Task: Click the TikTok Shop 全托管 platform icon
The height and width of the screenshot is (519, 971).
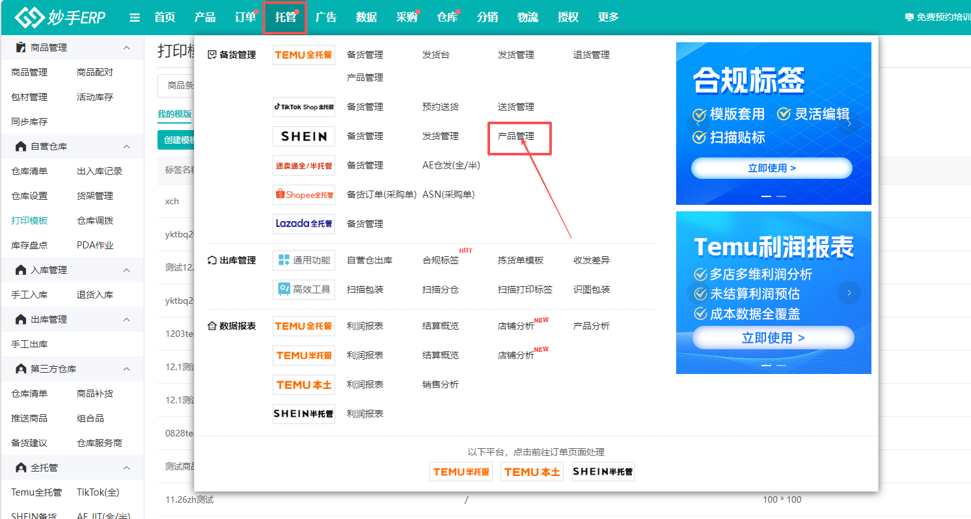Action: pyautogui.click(x=303, y=107)
